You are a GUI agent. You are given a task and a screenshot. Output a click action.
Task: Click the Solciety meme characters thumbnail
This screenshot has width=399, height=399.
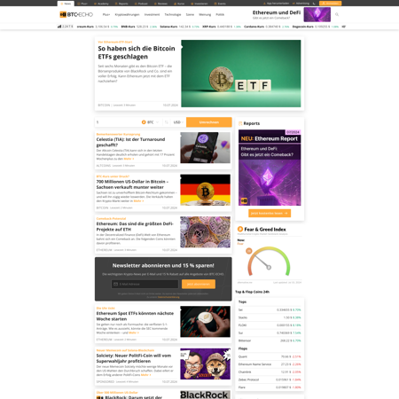[205, 364]
